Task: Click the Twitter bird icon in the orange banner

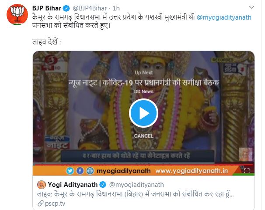Action: (x=70, y=171)
